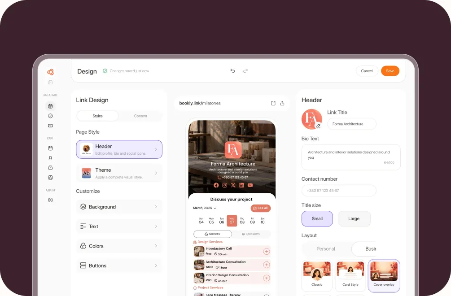Image resolution: width=451 pixels, height=296 pixels.
Task: Click the Bio Text textarea
Action: point(351,157)
